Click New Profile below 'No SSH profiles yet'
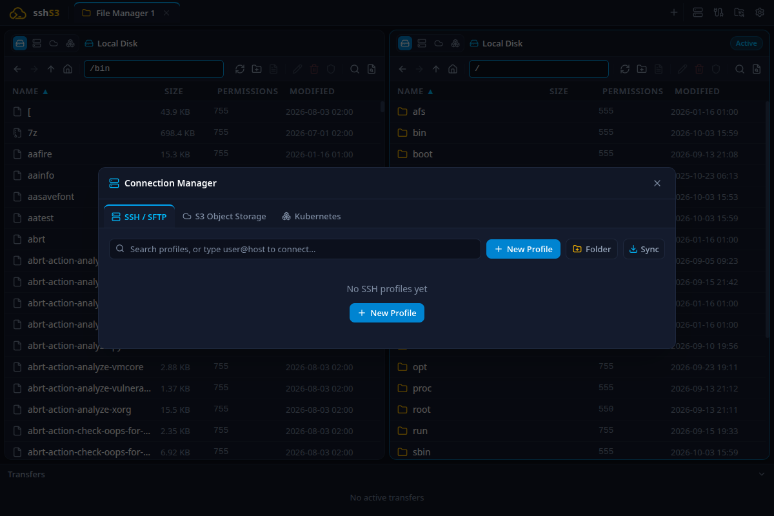The height and width of the screenshot is (516, 774). click(x=387, y=313)
